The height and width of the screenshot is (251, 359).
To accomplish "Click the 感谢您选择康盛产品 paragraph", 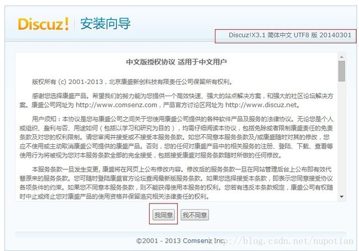I will (176, 101).
